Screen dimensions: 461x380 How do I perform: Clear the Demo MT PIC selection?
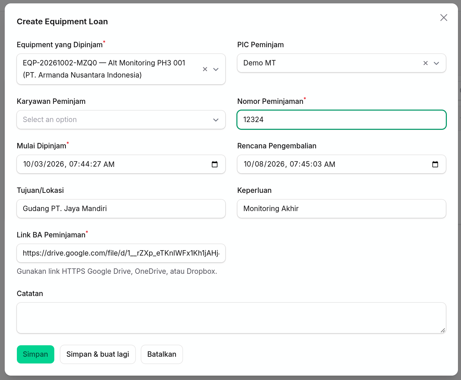click(426, 63)
